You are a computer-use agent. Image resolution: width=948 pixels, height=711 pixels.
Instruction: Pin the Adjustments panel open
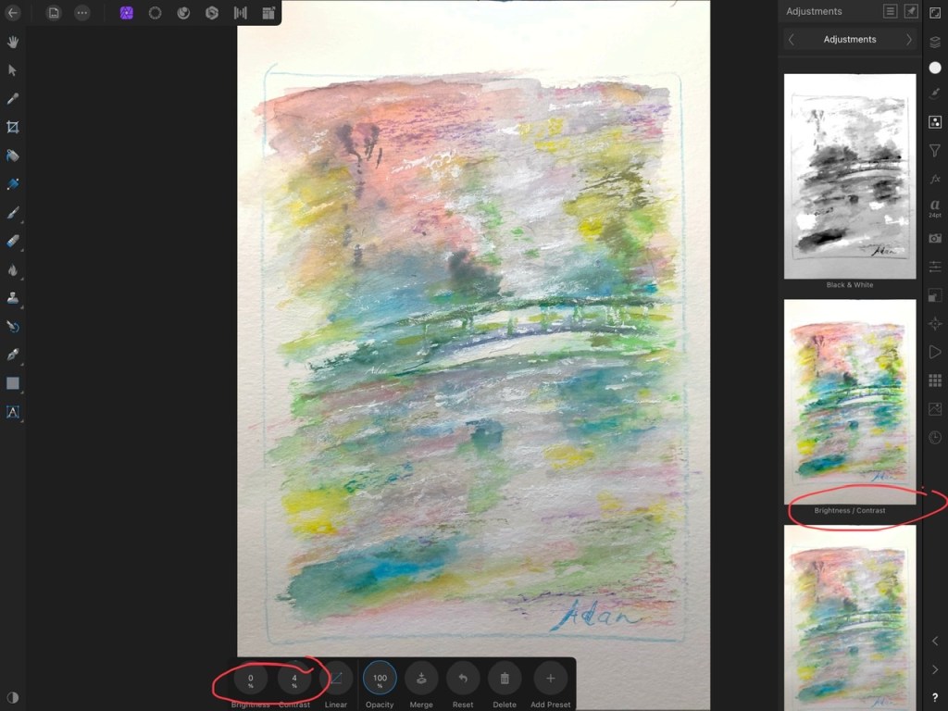tap(912, 11)
